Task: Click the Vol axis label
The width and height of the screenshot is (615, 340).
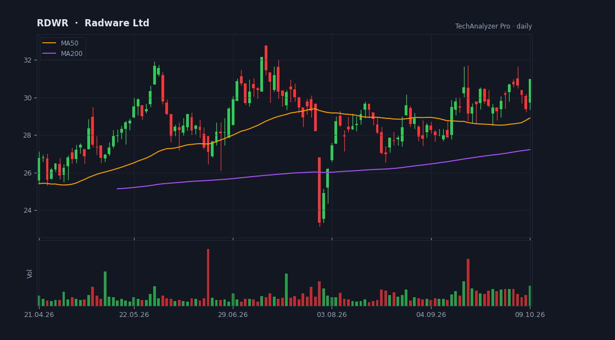Action: [30, 274]
